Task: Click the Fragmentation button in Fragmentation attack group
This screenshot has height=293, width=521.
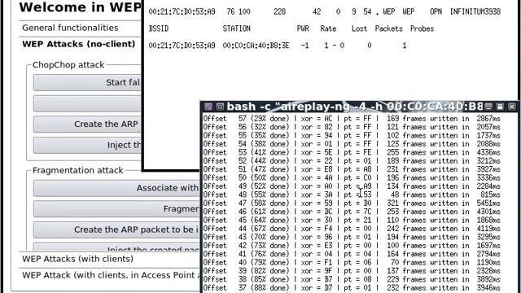Action: [116, 209]
